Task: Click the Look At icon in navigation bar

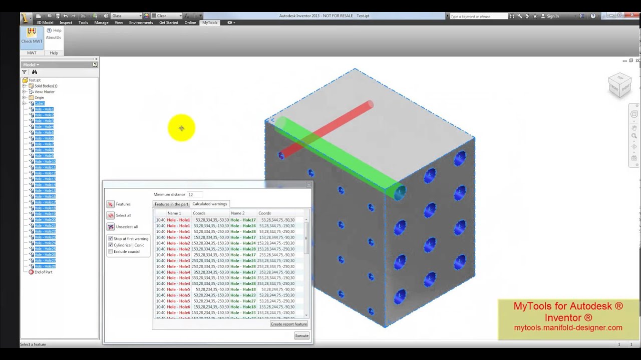Action: click(x=634, y=158)
